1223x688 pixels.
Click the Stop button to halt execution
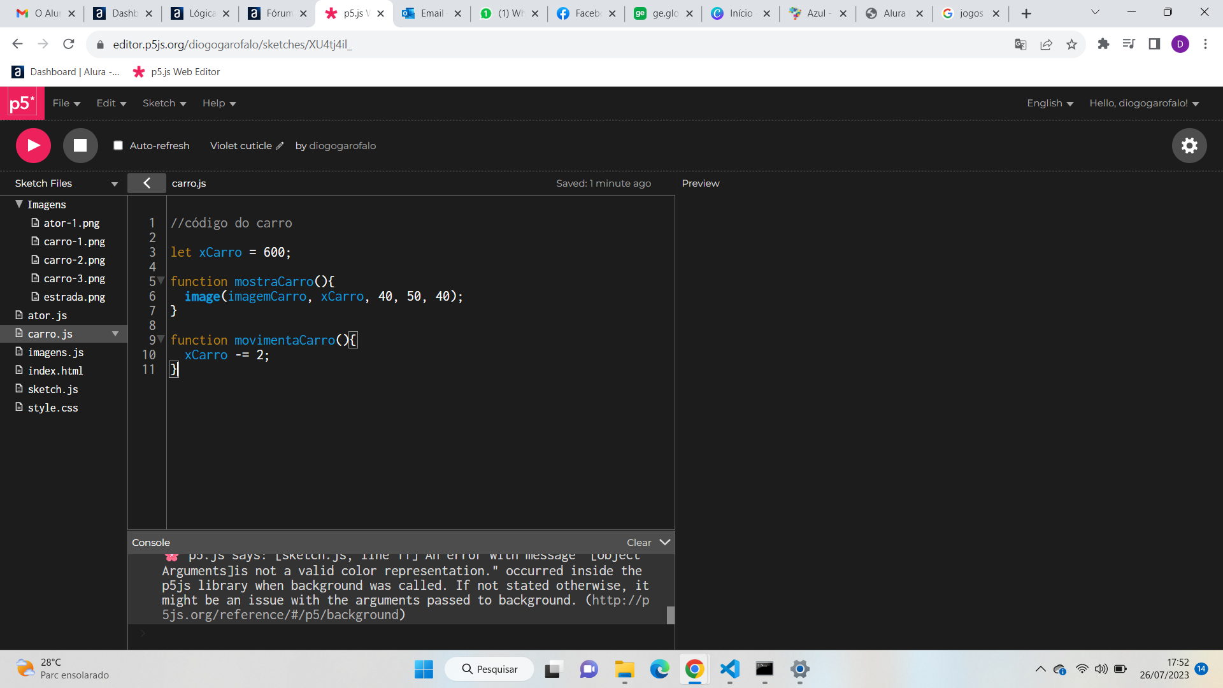[79, 145]
